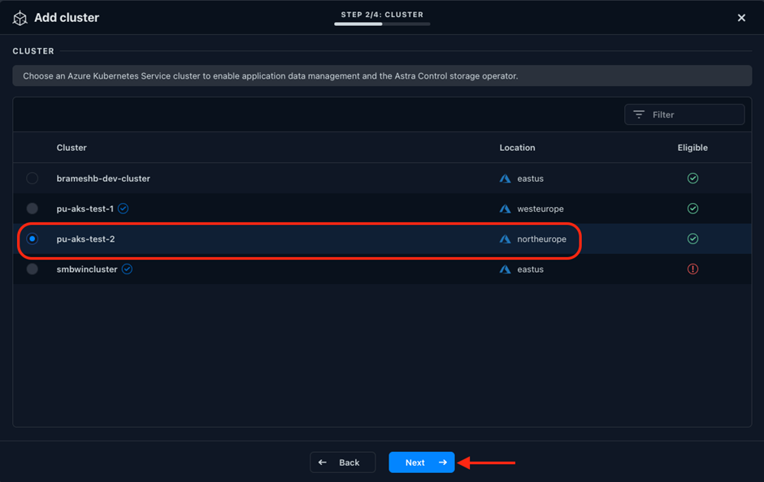The height and width of the screenshot is (482, 764).
Task: Click the Location column header
Action: tap(517, 148)
